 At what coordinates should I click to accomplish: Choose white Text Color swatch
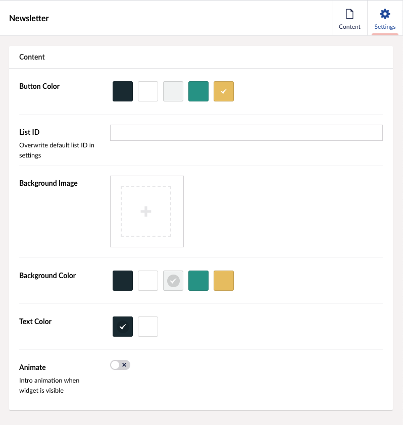pyautogui.click(x=148, y=327)
